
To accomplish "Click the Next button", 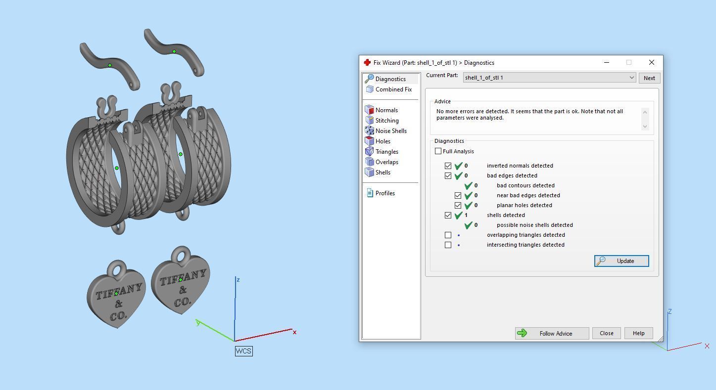I will coord(649,78).
